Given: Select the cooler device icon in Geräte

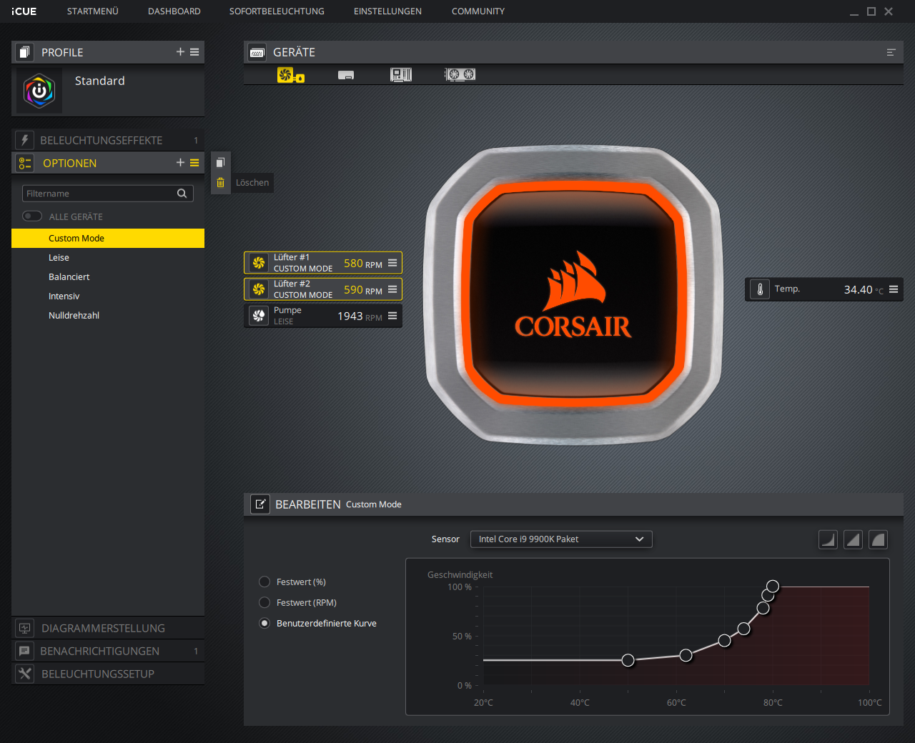Looking at the screenshot, I should click(290, 74).
